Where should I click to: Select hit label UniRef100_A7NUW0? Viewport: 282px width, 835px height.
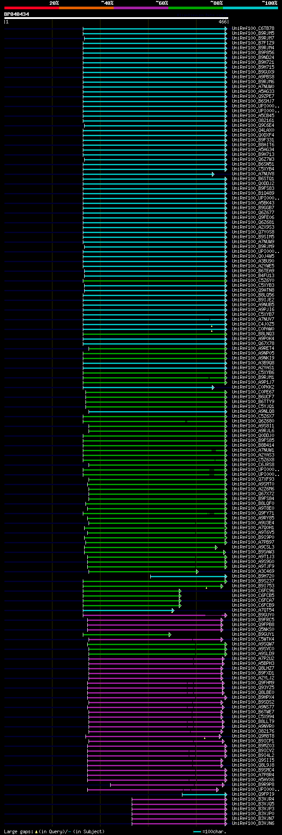tap(253, 86)
